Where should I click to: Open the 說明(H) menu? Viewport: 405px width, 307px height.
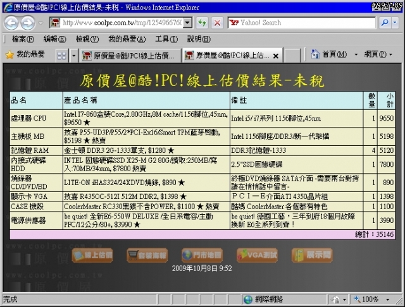[199, 39]
